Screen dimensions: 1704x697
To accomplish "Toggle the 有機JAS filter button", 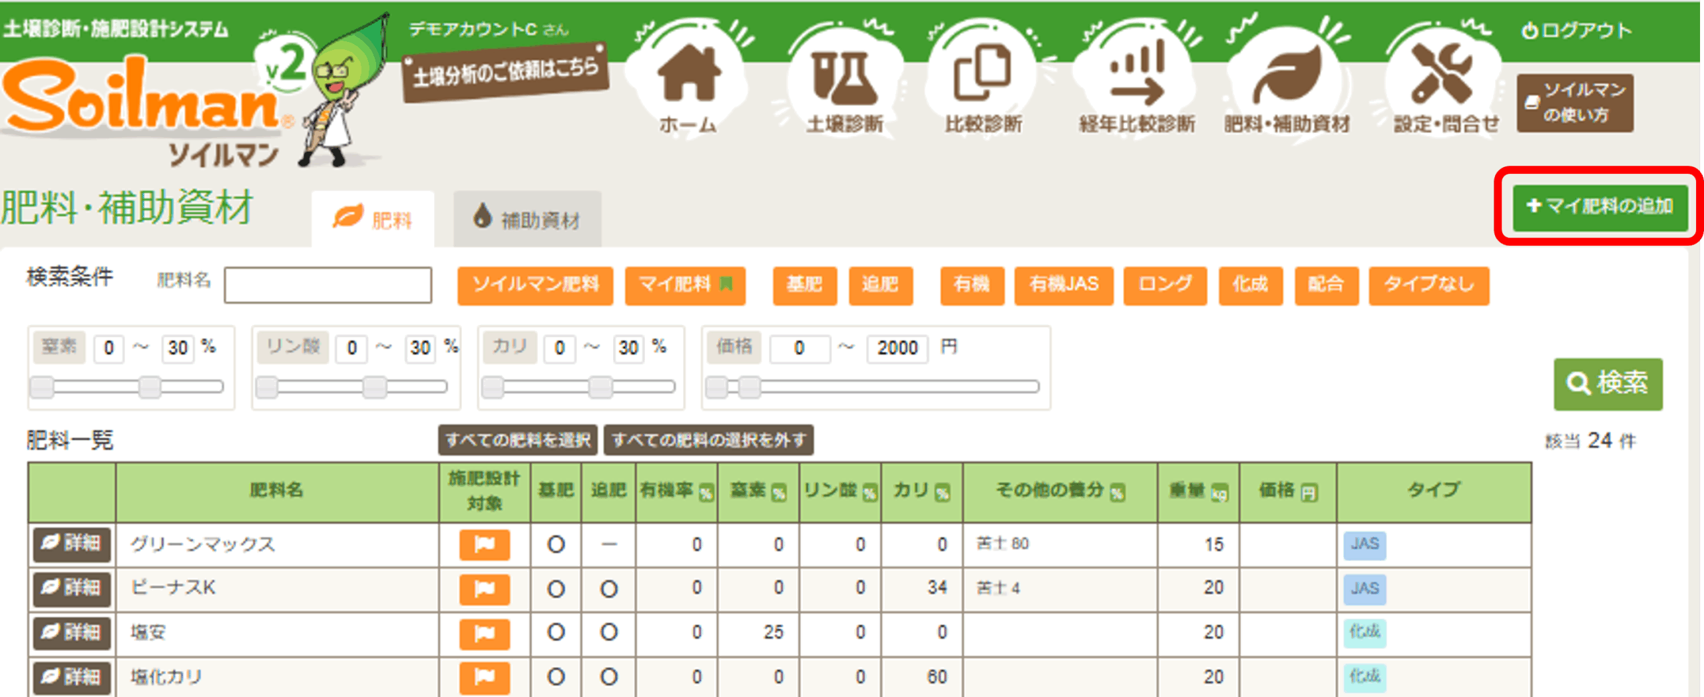I will coord(1063,286).
